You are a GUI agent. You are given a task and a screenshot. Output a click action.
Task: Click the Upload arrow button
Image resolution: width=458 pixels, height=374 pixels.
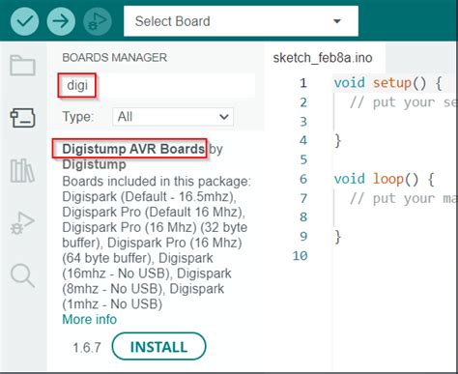(61, 21)
